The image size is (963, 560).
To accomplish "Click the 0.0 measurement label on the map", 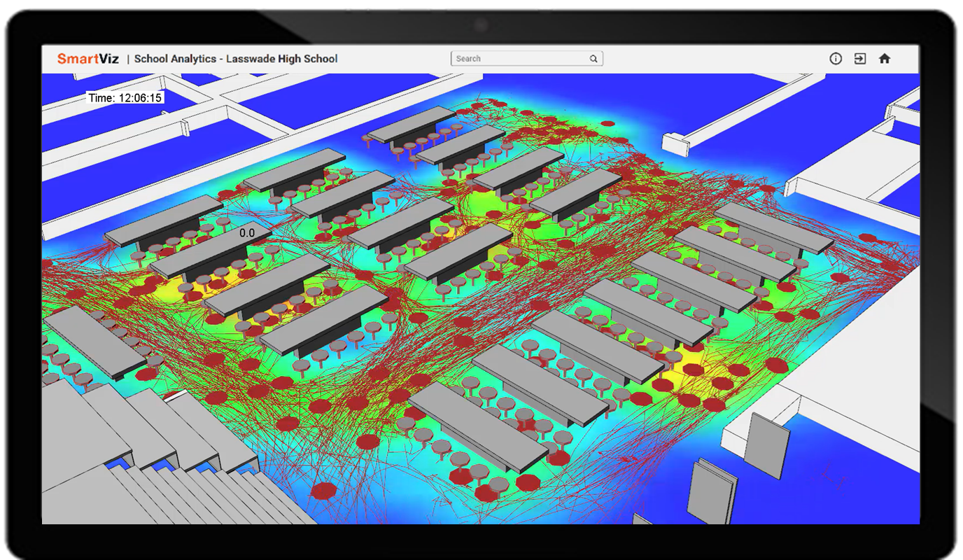I will (248, 231).
